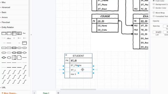
Task: Enable the Border Color checkbox
Action: 154,8
